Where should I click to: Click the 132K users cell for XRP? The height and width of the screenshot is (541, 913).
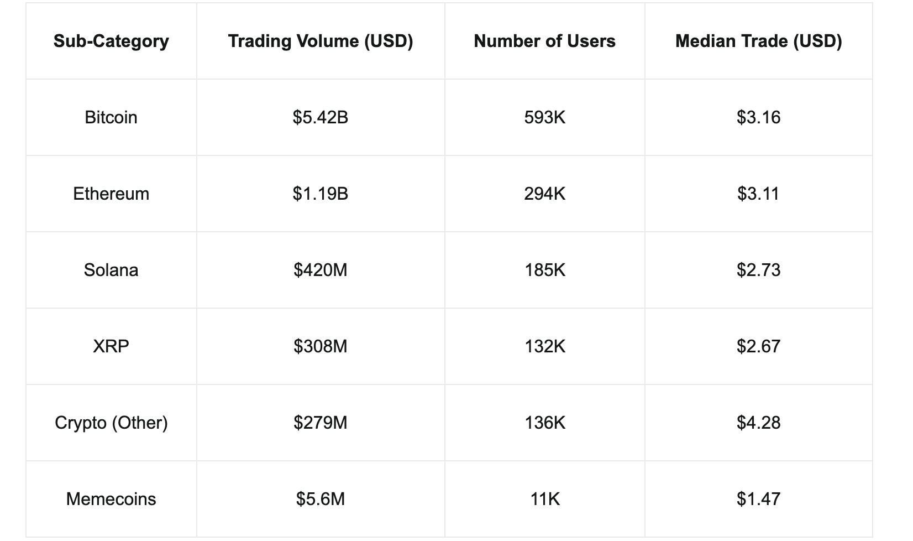click(544, 346)
